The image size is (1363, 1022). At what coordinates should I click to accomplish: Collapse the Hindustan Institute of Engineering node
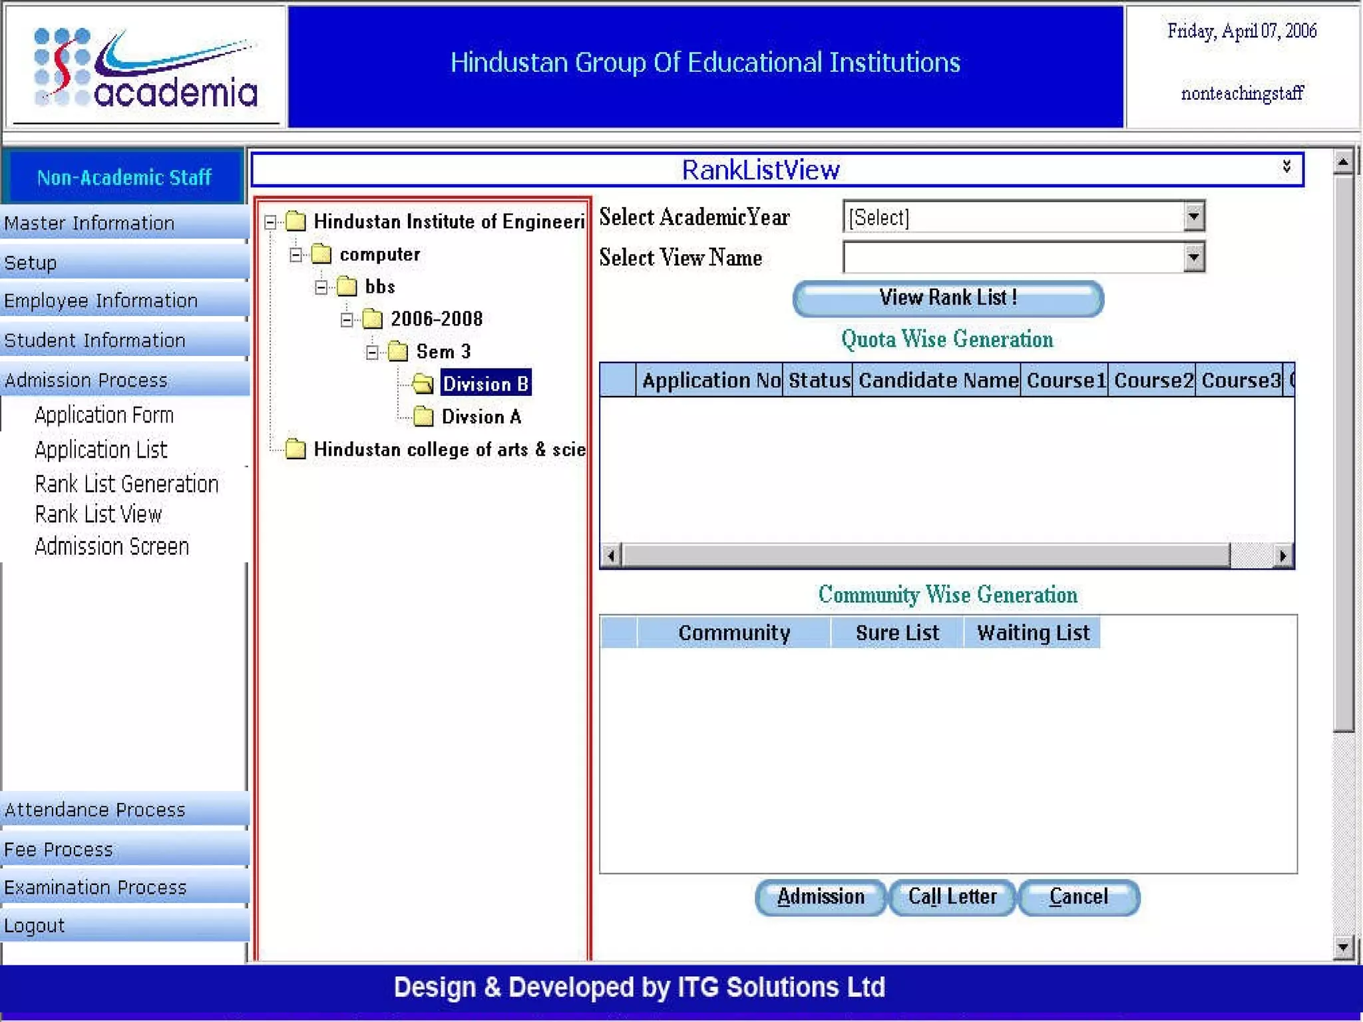click(270, 222)
